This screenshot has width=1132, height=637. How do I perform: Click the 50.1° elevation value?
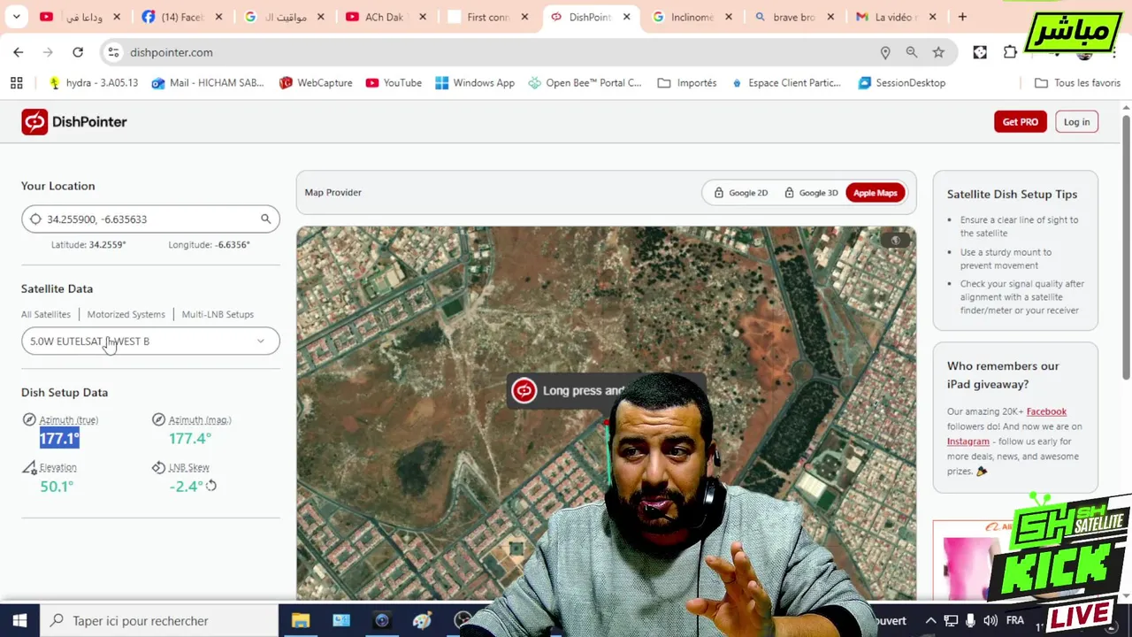57,486
